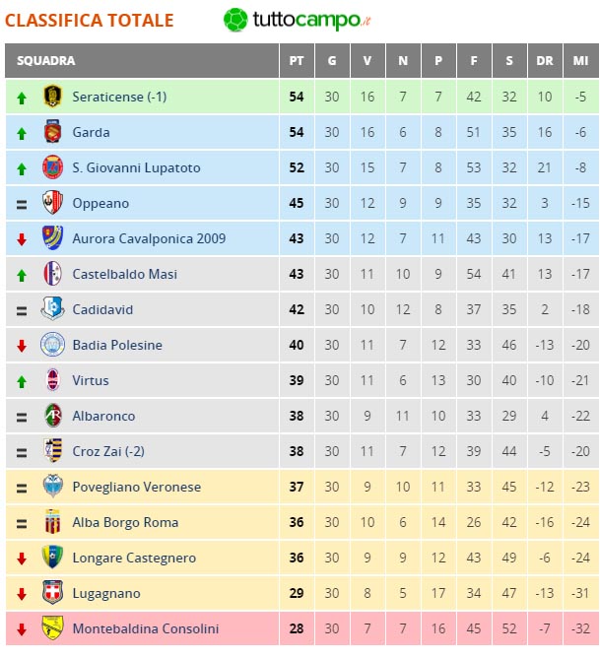Click the red down arrow beside Badia Polesine

(22, 346)
